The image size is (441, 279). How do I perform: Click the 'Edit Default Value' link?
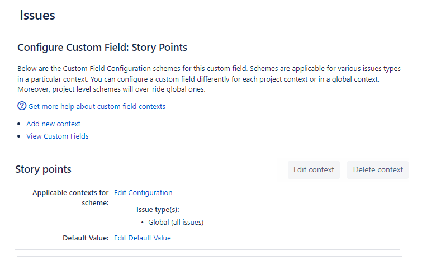click(x=142, y=238)
